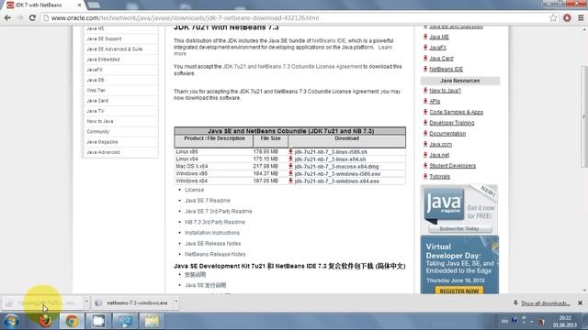588x330 pixels.
Task: Open Tutorials resource link
Action: click(x=439, y=176)
